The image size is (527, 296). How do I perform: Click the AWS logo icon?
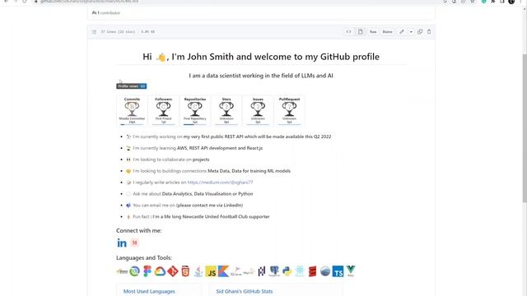coord(122,271)
